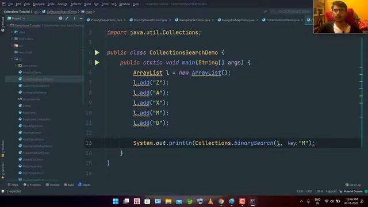Open Project panel options (three dots)
Viewport: 368px width, 207px height.
[x=75, y=18]
